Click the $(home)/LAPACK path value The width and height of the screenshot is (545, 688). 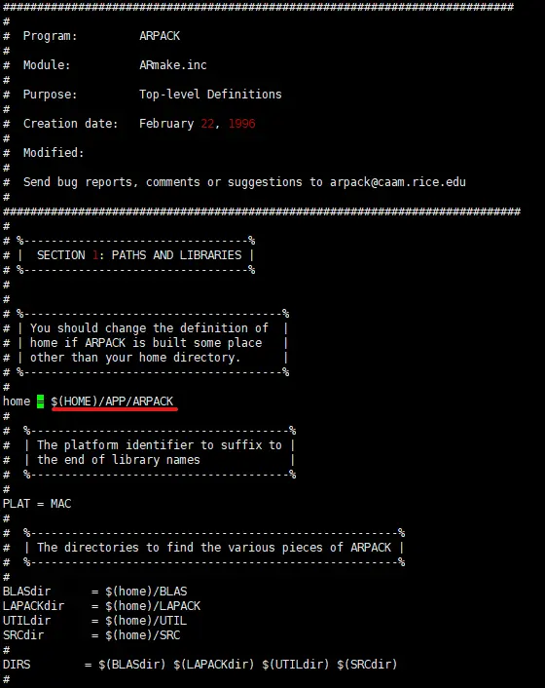tap(153, 606)
